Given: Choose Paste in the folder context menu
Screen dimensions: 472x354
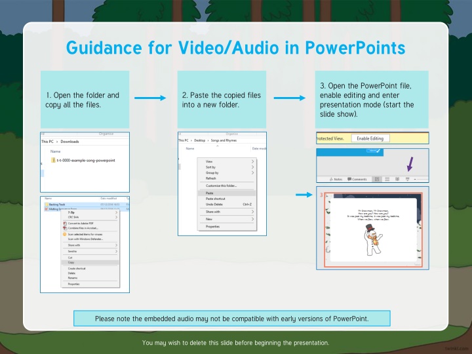Looking at the screenshot, I should (227, 193).
